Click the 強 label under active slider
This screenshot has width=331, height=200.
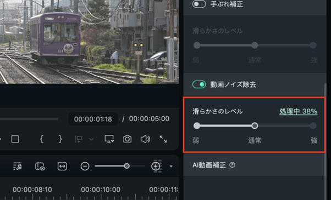click(x=314, y=140)
